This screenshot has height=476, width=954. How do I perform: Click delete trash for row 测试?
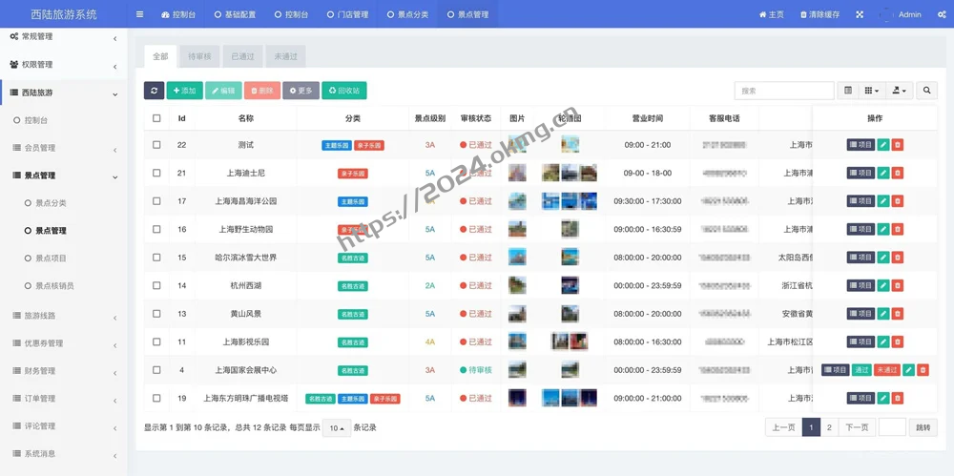click(x=898, y=145)
